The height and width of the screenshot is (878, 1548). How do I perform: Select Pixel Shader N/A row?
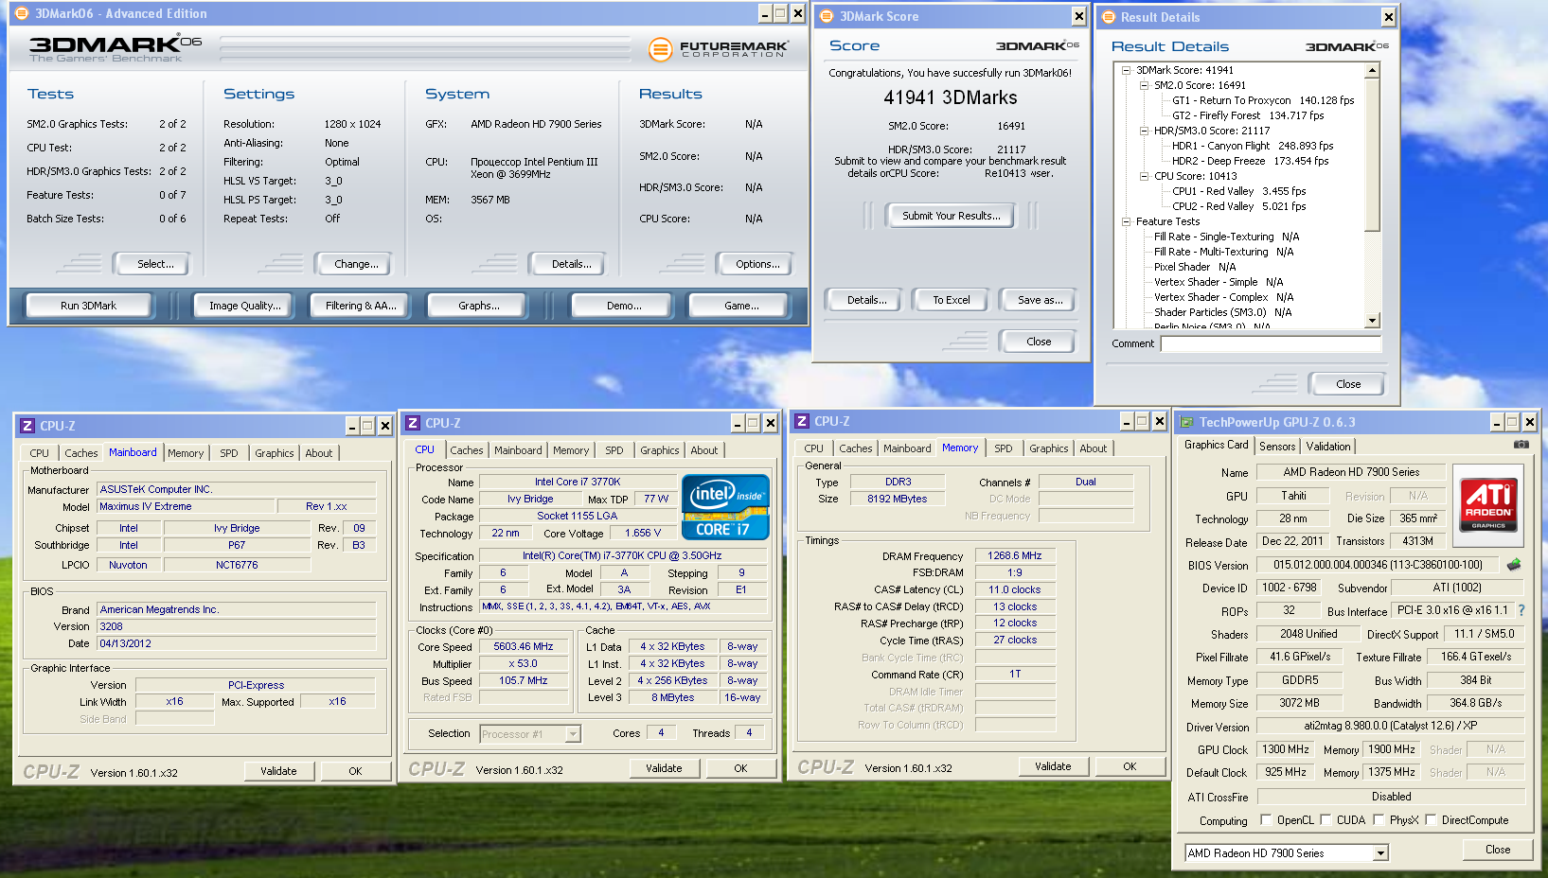[1195, 267]
